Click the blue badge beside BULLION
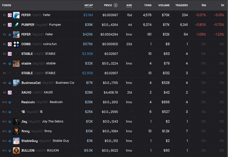Image resolution: width=228 pixels, height=157 pixels. (x=10, y=151)
